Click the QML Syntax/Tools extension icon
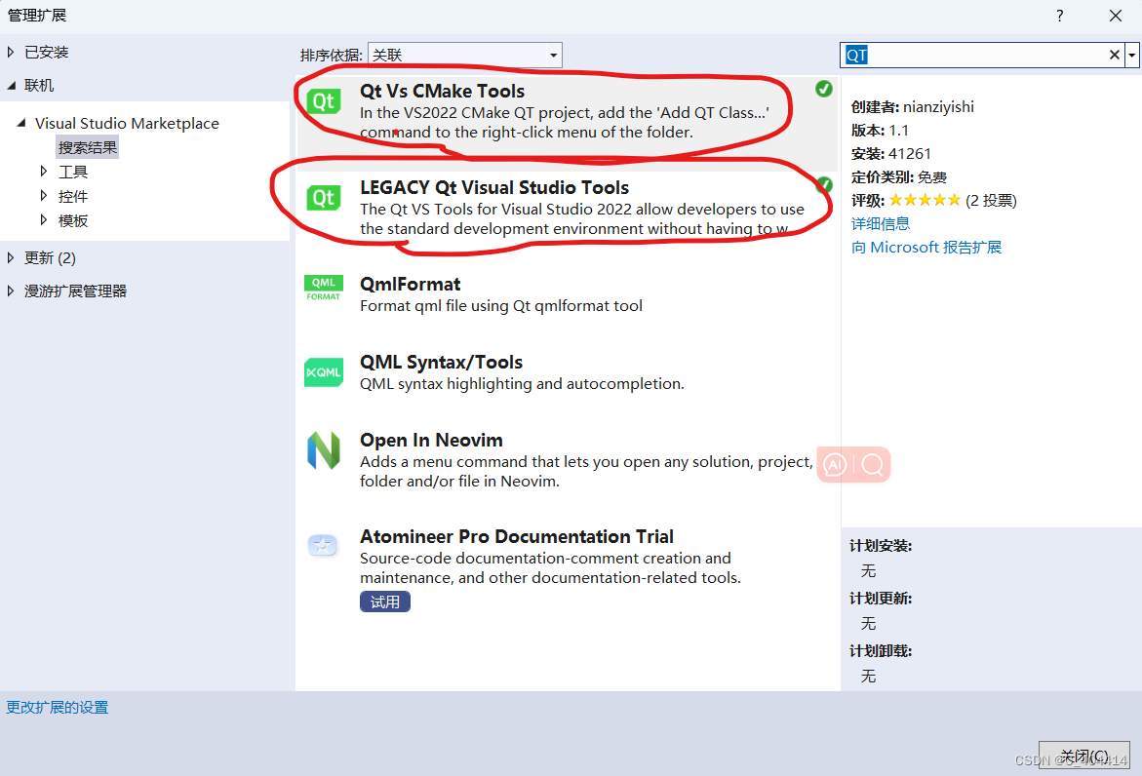Viewport: 1142px width, 776px height. coord(323,371)
